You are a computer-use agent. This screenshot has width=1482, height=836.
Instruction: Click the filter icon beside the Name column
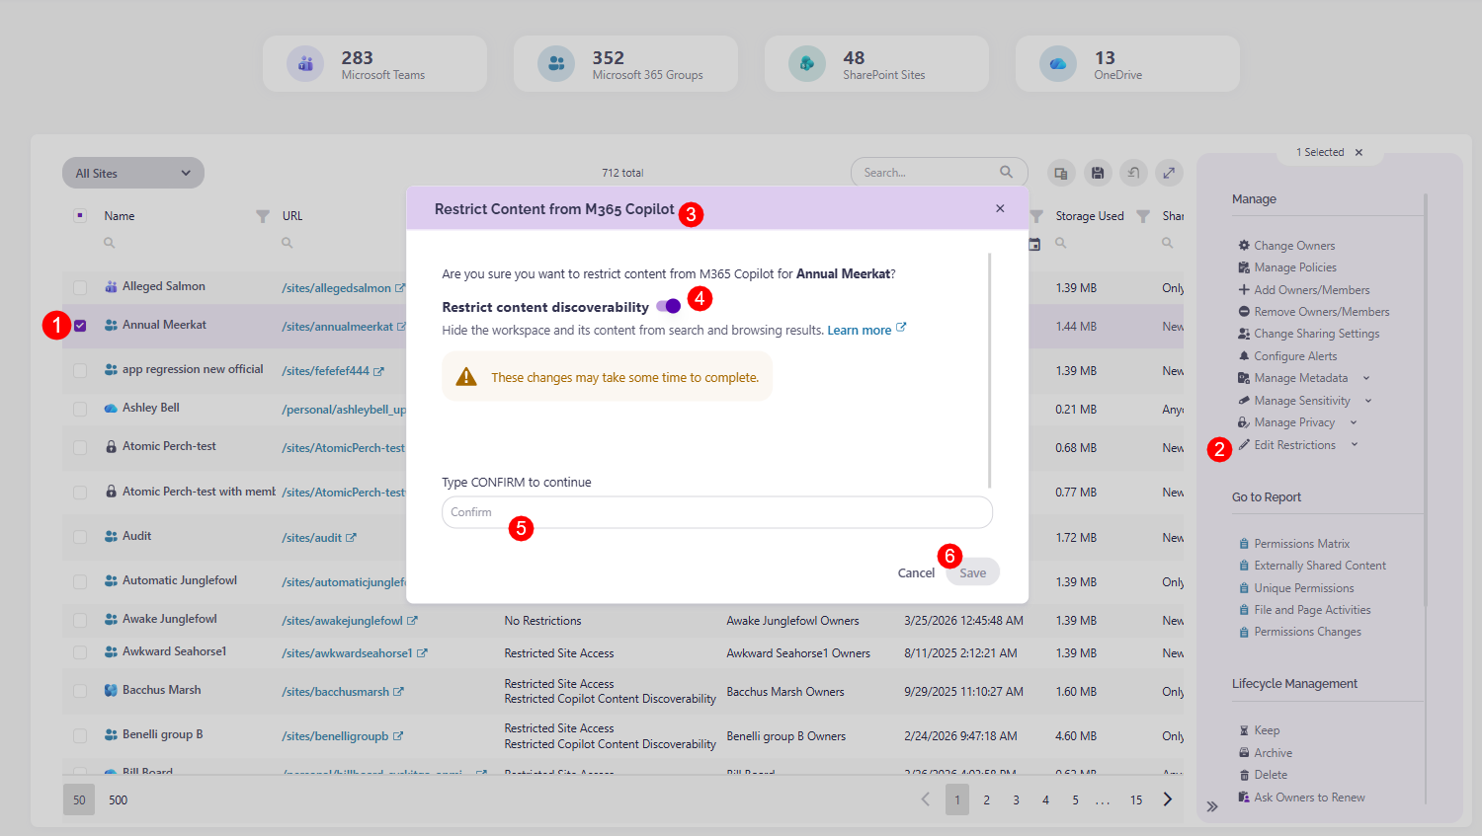(263, 215)
